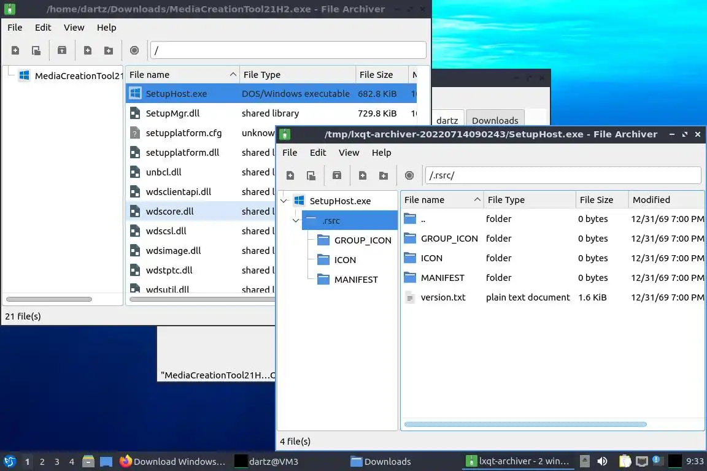The image size is (707, 471).
Task: Click Add files icon in SetupHost.exe window toolbar
Action: pos(363,175)
